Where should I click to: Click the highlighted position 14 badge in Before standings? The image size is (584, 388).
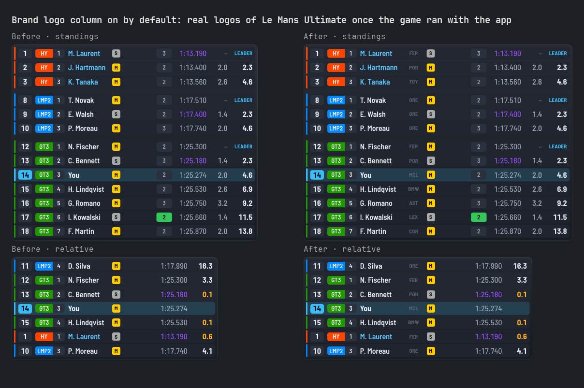25,175
